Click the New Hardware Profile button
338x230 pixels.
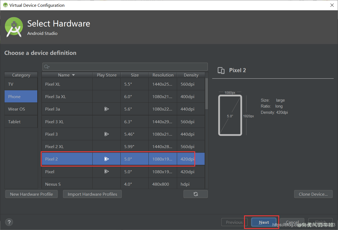31,194
